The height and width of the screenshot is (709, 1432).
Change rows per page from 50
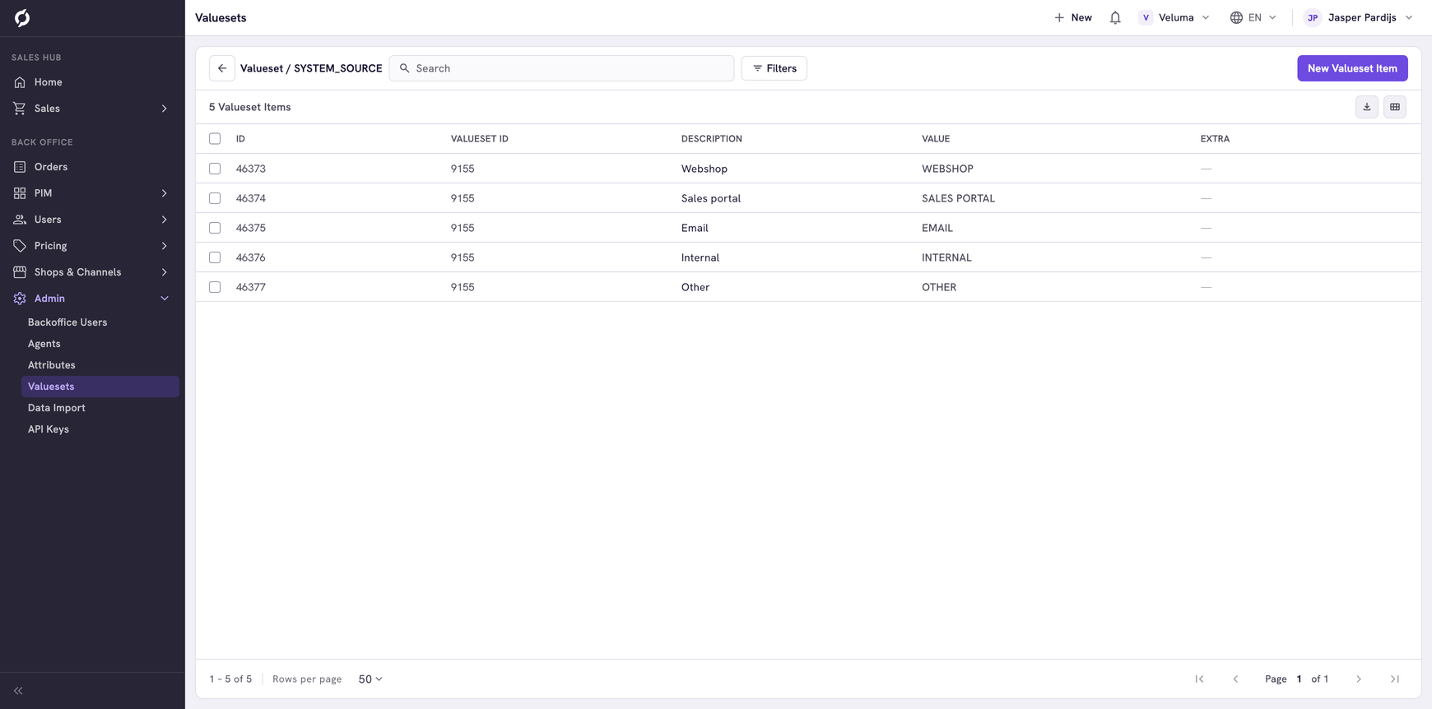[370, 679]
